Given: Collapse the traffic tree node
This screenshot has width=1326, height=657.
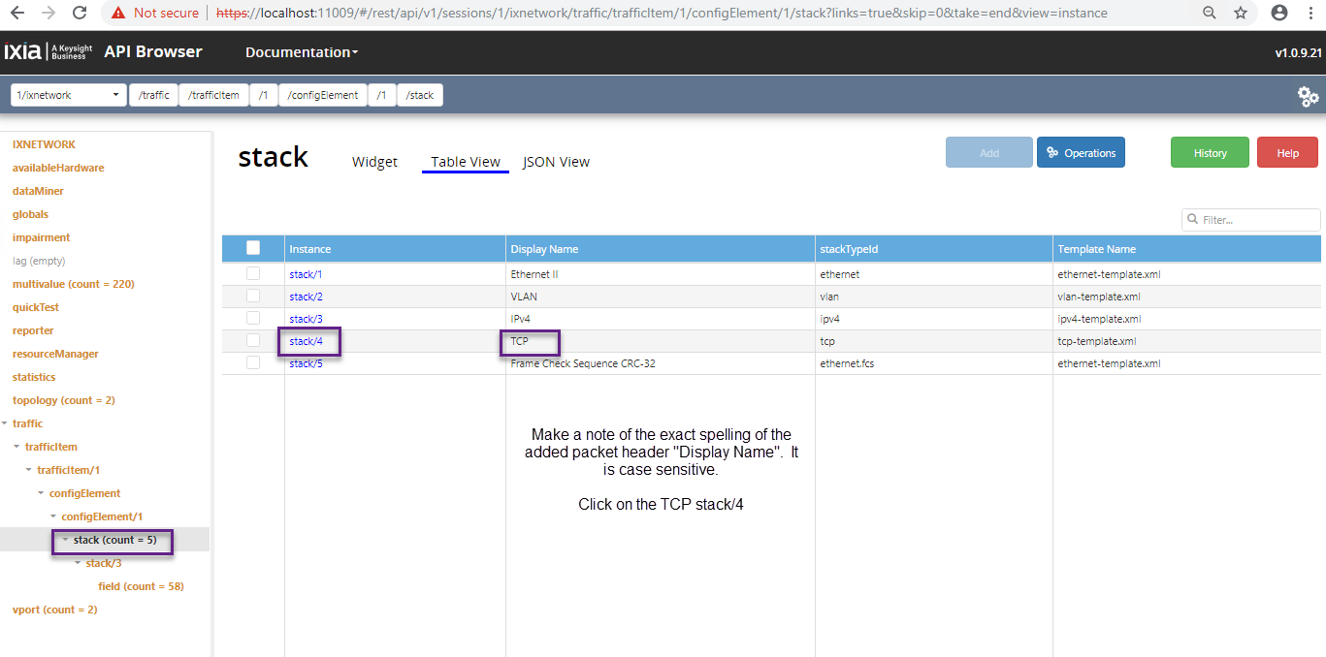Looking at the screenshot, I should (x=6, y=423).
